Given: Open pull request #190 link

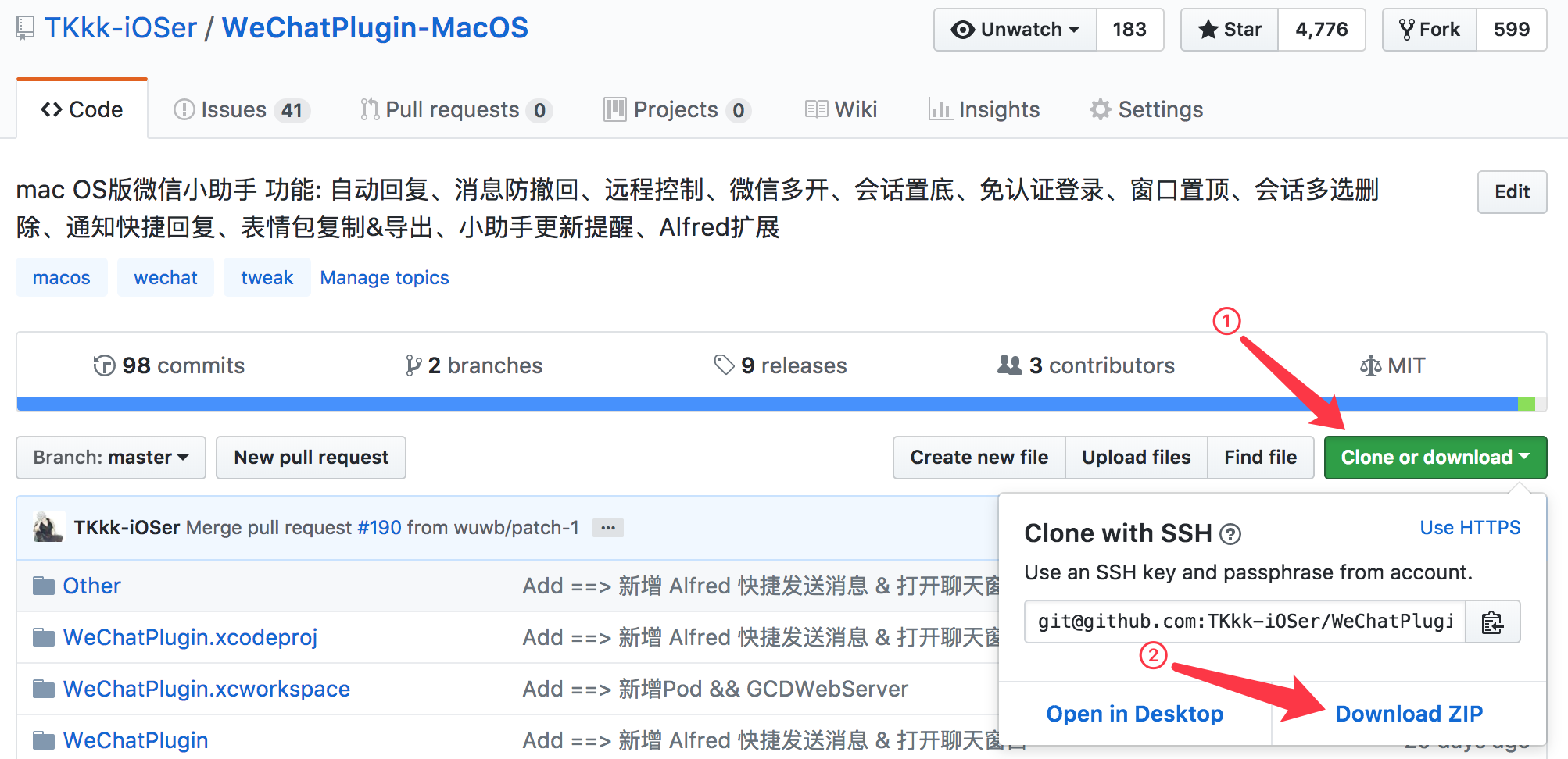Looking at the screenshot, I should pyautogui.click(x=379, y=528).
